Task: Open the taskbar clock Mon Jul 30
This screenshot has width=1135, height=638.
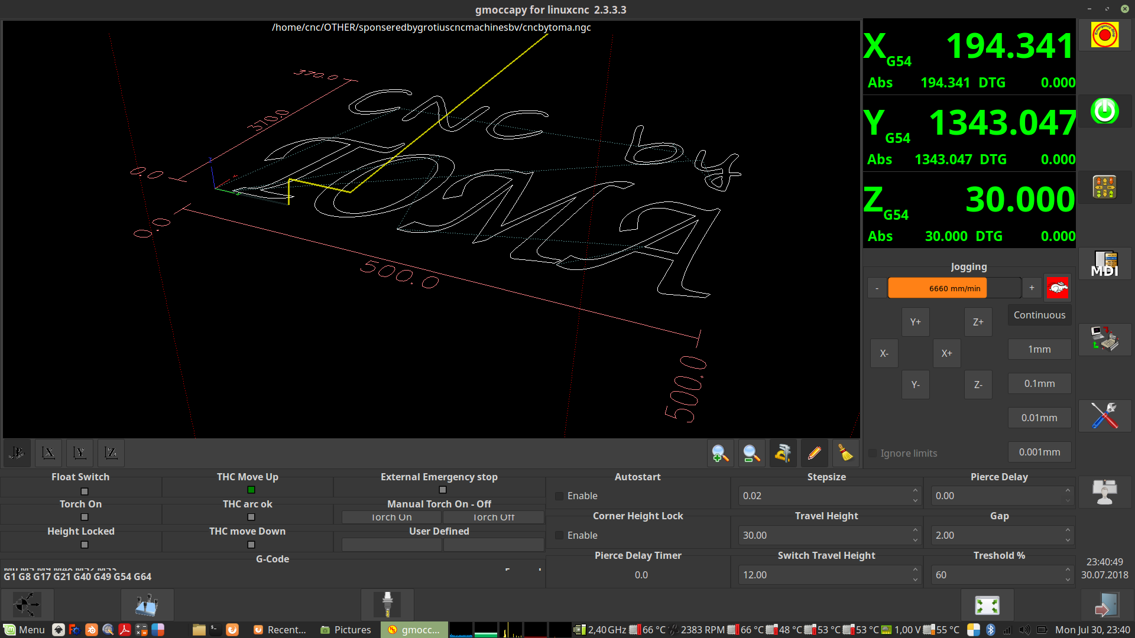Action: (1092, 630)
